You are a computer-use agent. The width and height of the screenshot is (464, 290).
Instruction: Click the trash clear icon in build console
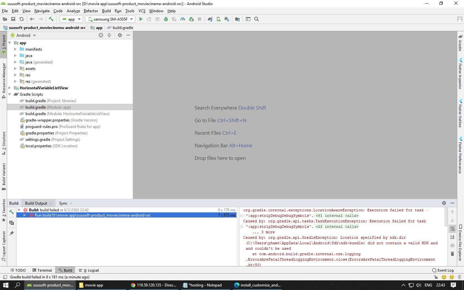point(452,254)
